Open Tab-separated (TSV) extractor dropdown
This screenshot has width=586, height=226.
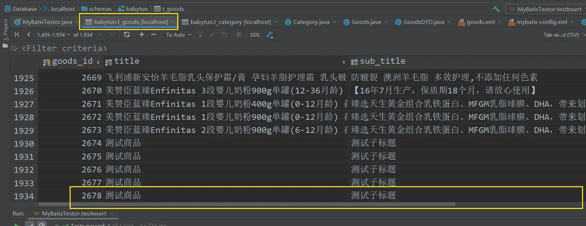click(564, 35)
